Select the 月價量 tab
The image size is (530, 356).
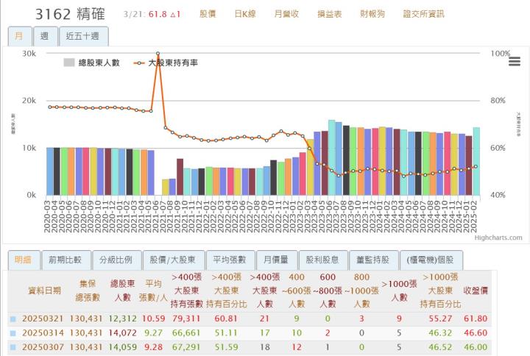(x=277, y=260)
